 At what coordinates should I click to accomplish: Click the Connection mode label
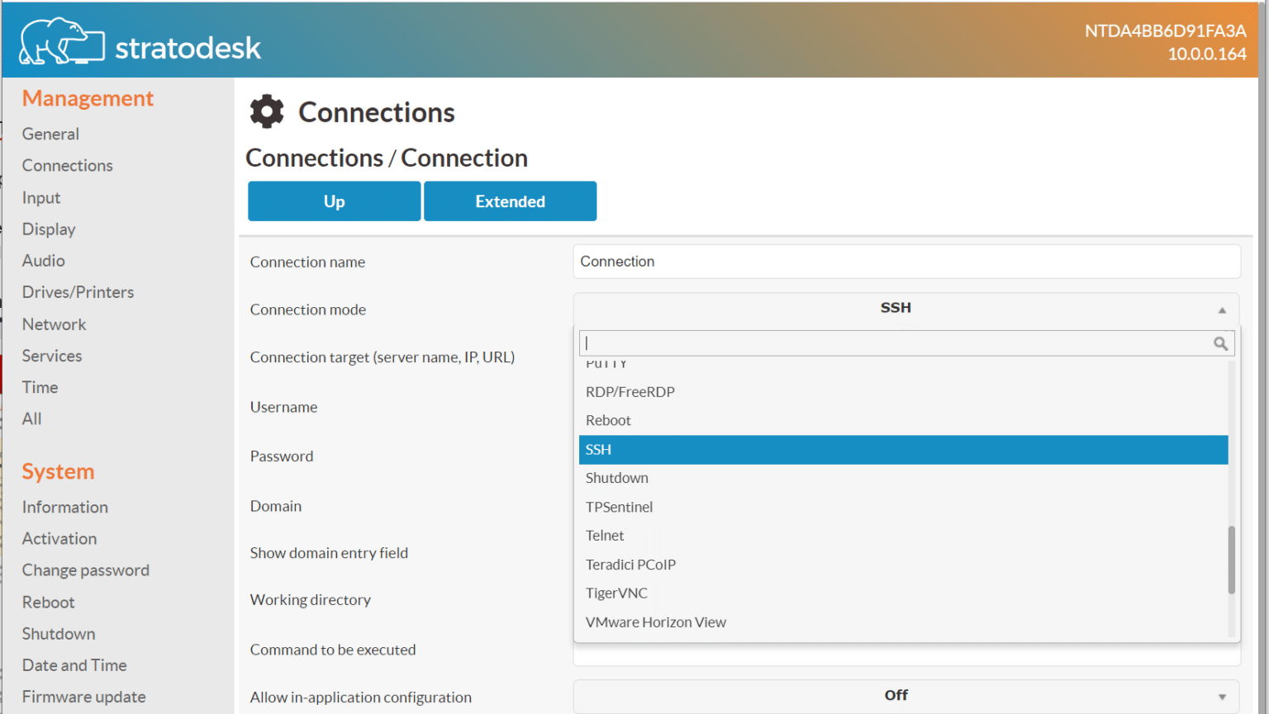click(308, 310)
